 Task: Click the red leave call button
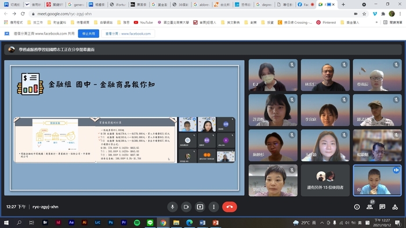[x=230, y=207]
